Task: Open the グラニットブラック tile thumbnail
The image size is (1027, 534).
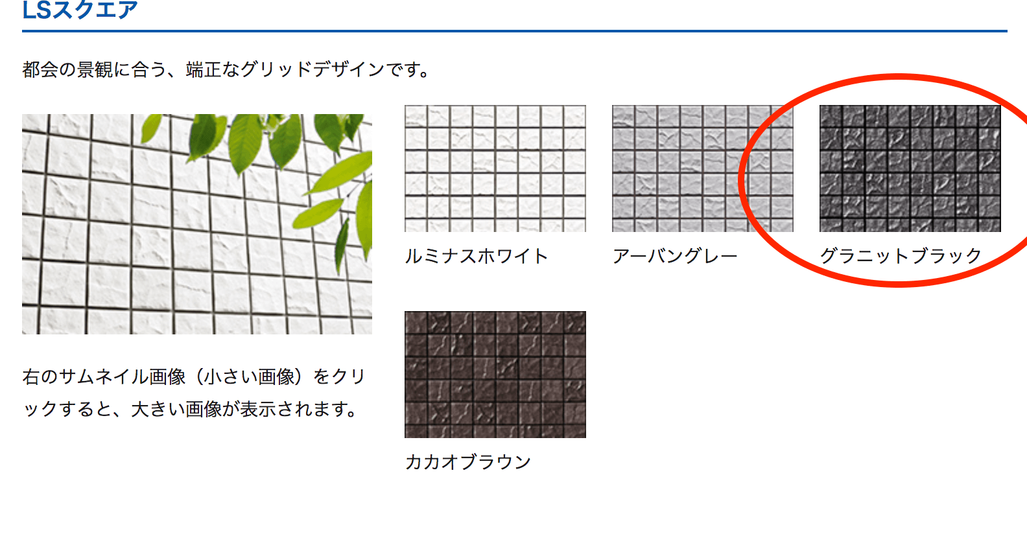Action: 910,168
